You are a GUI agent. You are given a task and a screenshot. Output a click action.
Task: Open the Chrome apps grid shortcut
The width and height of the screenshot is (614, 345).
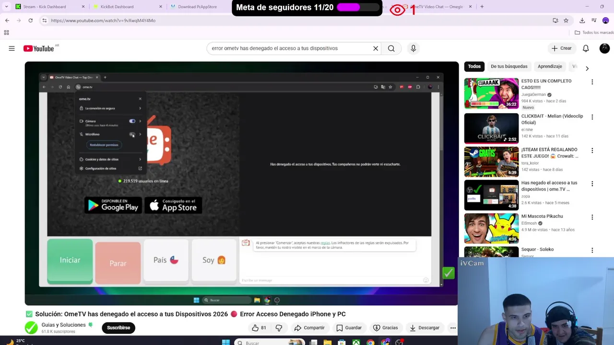pos(6,33)
